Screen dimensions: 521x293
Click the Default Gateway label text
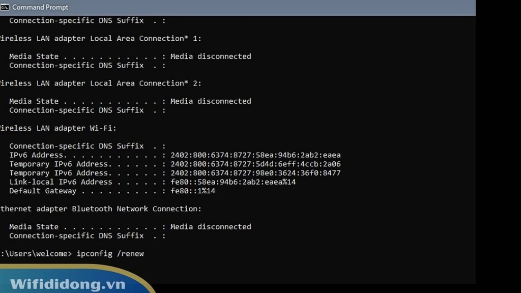pyautogui.click(x=43, y=191)
